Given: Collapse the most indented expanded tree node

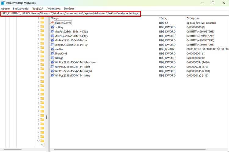Looking at the screenshot, I should pyautogui.click(x=42, y=145).
